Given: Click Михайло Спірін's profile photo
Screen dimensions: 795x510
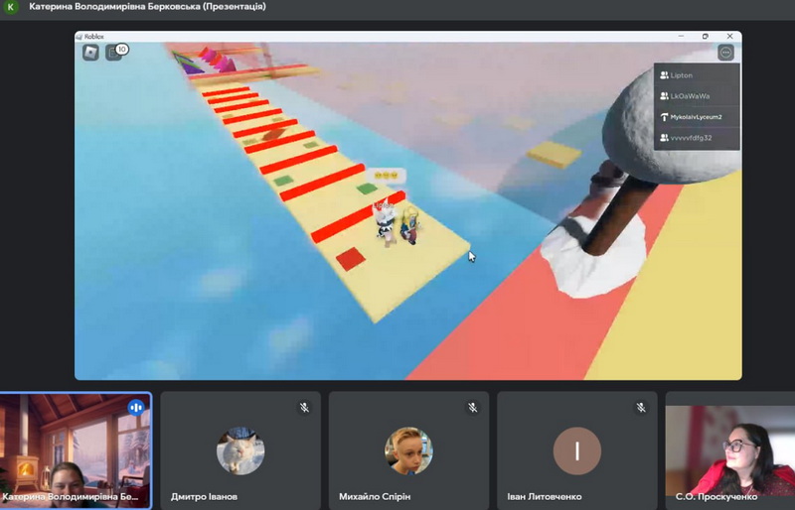Looking at the screenshot, I should pyautogui.click(x=408, y=450).
